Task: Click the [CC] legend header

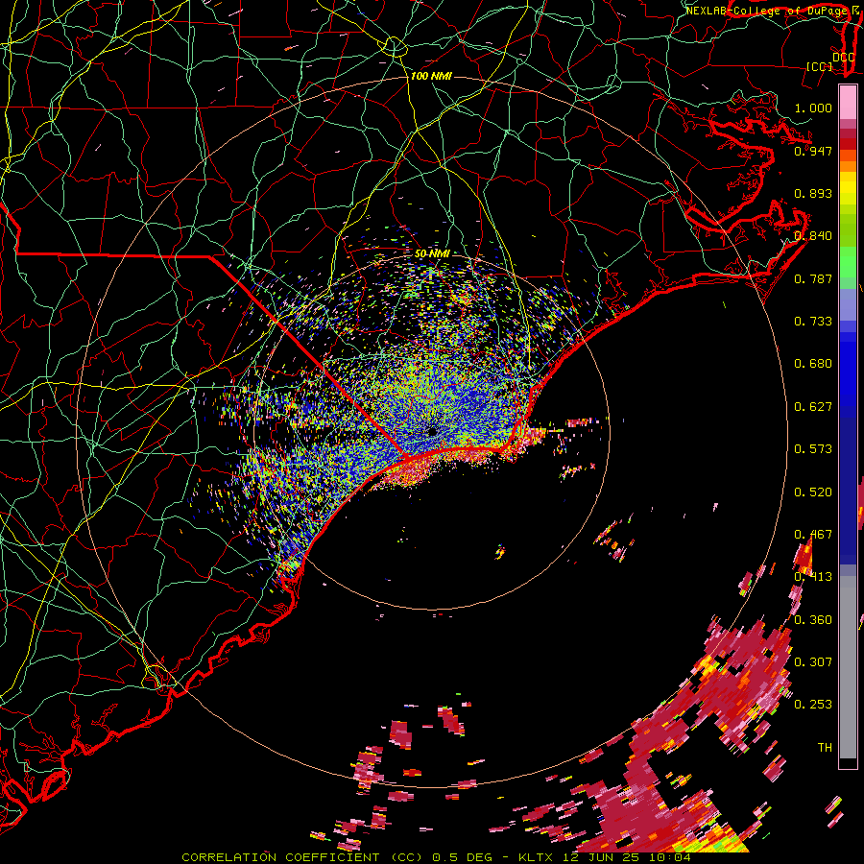Action: point(820,66)
